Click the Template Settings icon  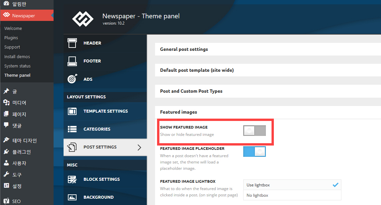tap(72, 111)
